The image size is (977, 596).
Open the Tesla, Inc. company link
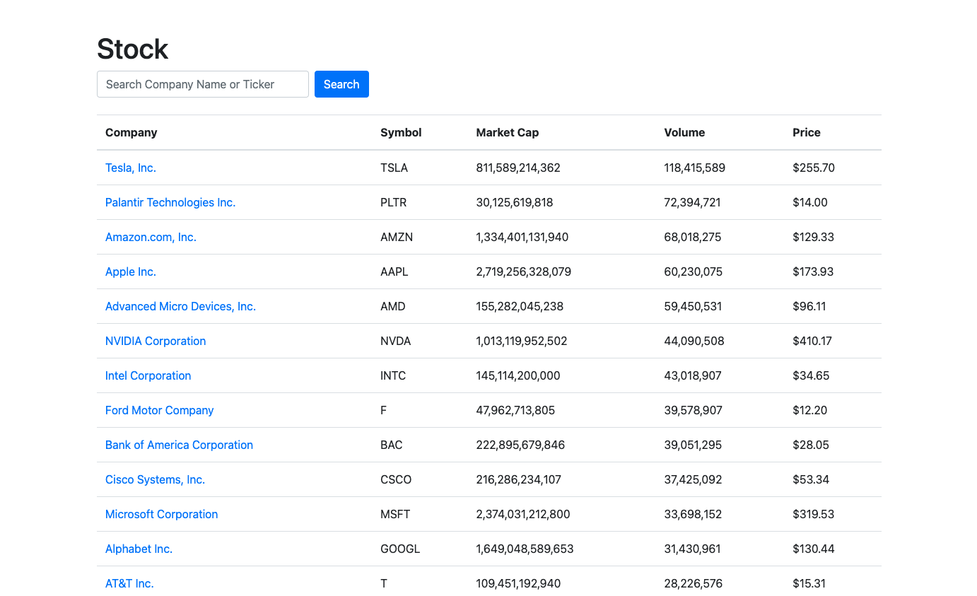[x=131, y=168]
